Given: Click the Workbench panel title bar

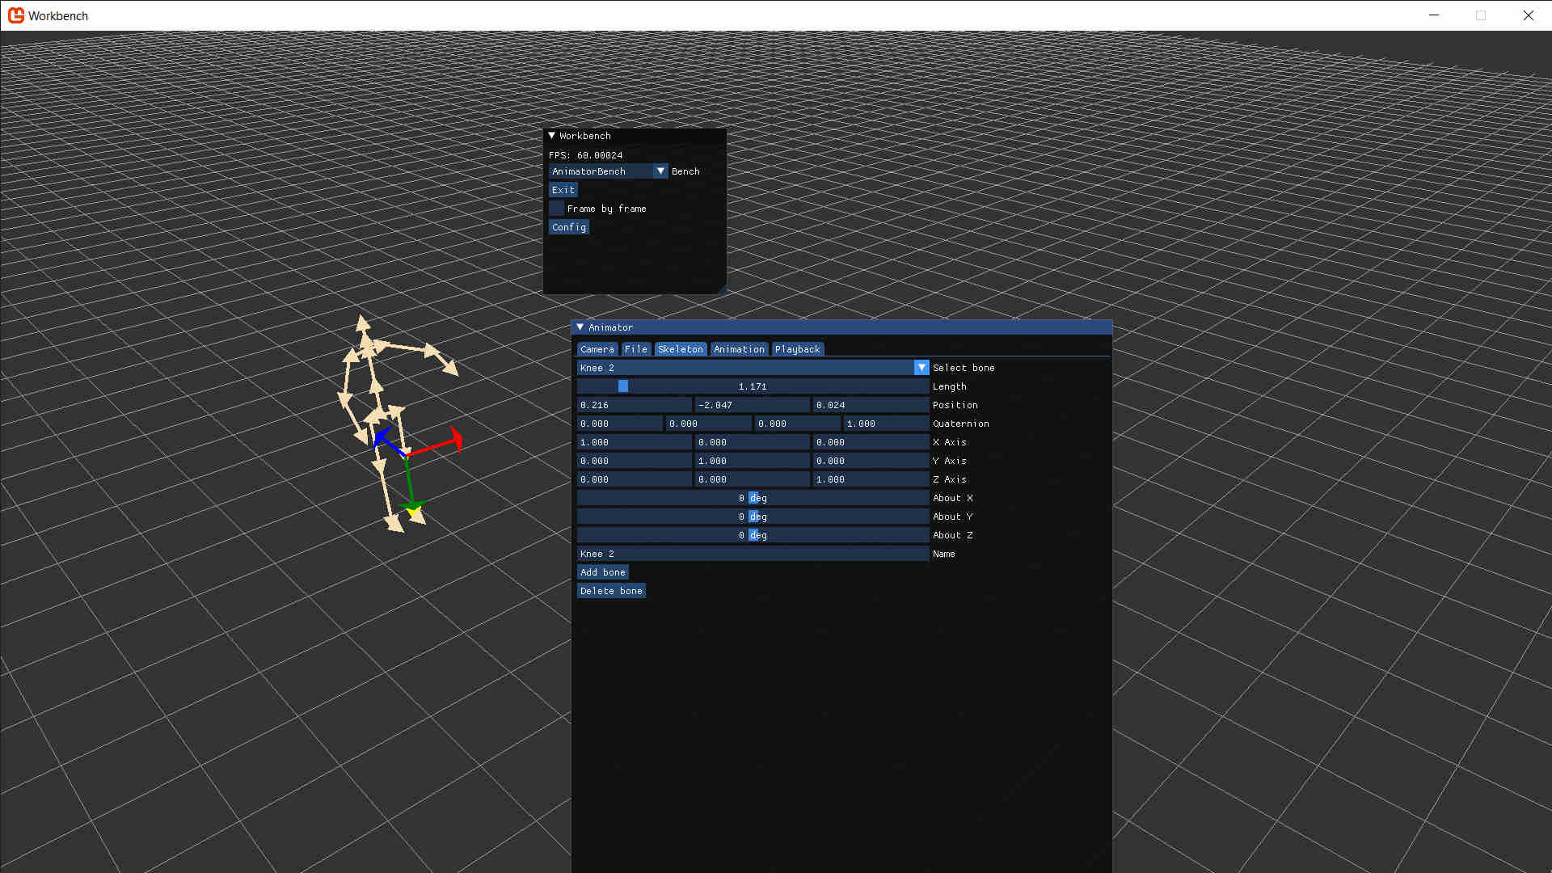Looking at the screenshot, I should [x=635, y=136].
